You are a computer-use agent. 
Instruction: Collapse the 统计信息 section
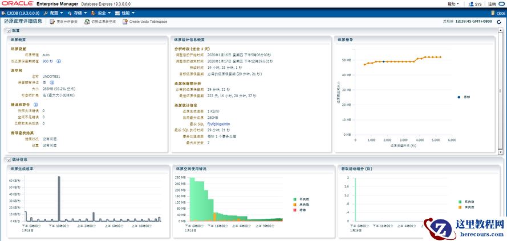pos(9,160)
